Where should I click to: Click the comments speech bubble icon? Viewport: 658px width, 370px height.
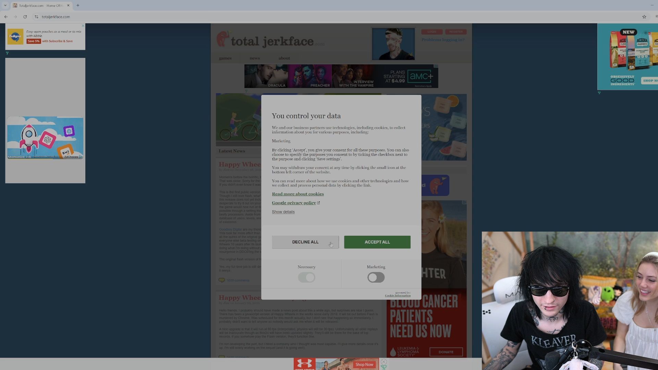[x=222, y=280]
